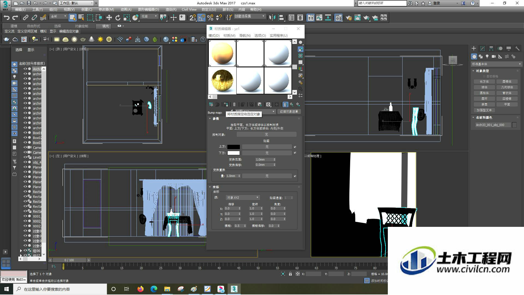Open the 渲染(R) menu
The height and width of the screenshot is (295, 524).
point(171,10)
